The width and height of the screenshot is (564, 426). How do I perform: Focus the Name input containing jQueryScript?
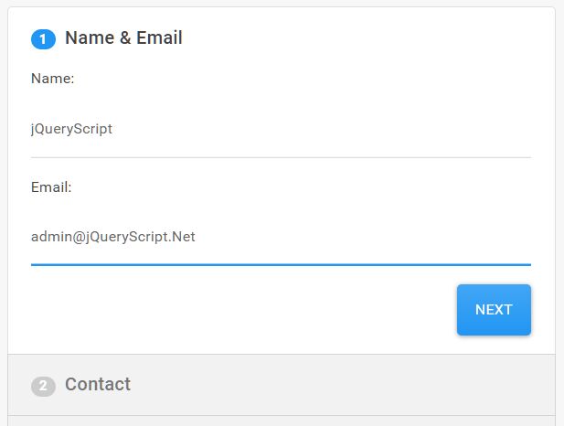coord(281,129)
